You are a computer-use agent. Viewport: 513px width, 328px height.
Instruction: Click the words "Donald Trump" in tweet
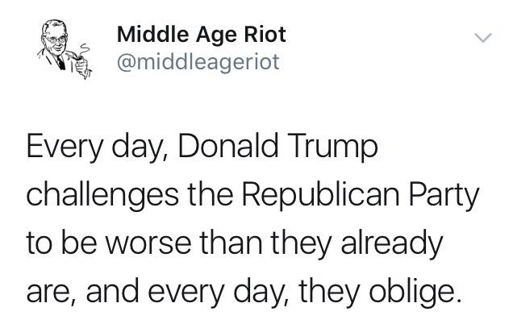(277, 146)
